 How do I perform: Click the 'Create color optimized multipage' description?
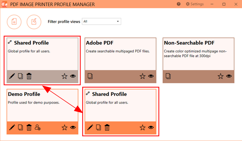pyautogui.click(x=195, y=53)
